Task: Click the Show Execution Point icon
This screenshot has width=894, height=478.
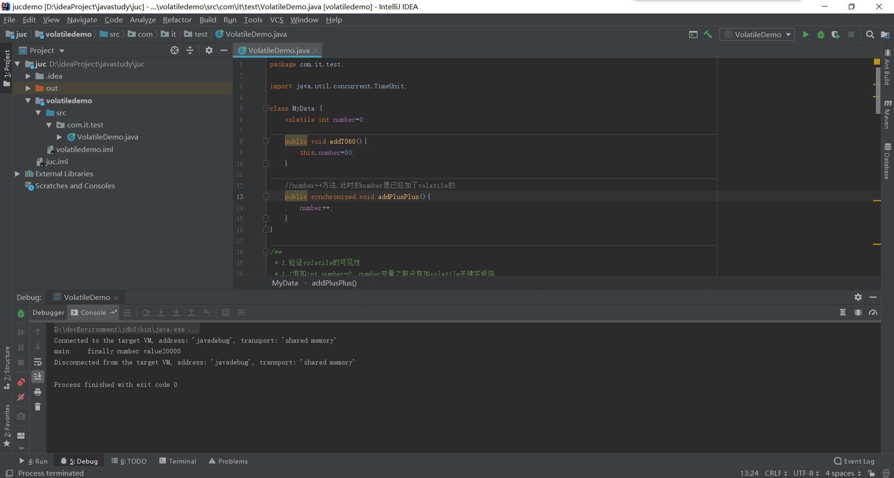Action: click(127, 312)
